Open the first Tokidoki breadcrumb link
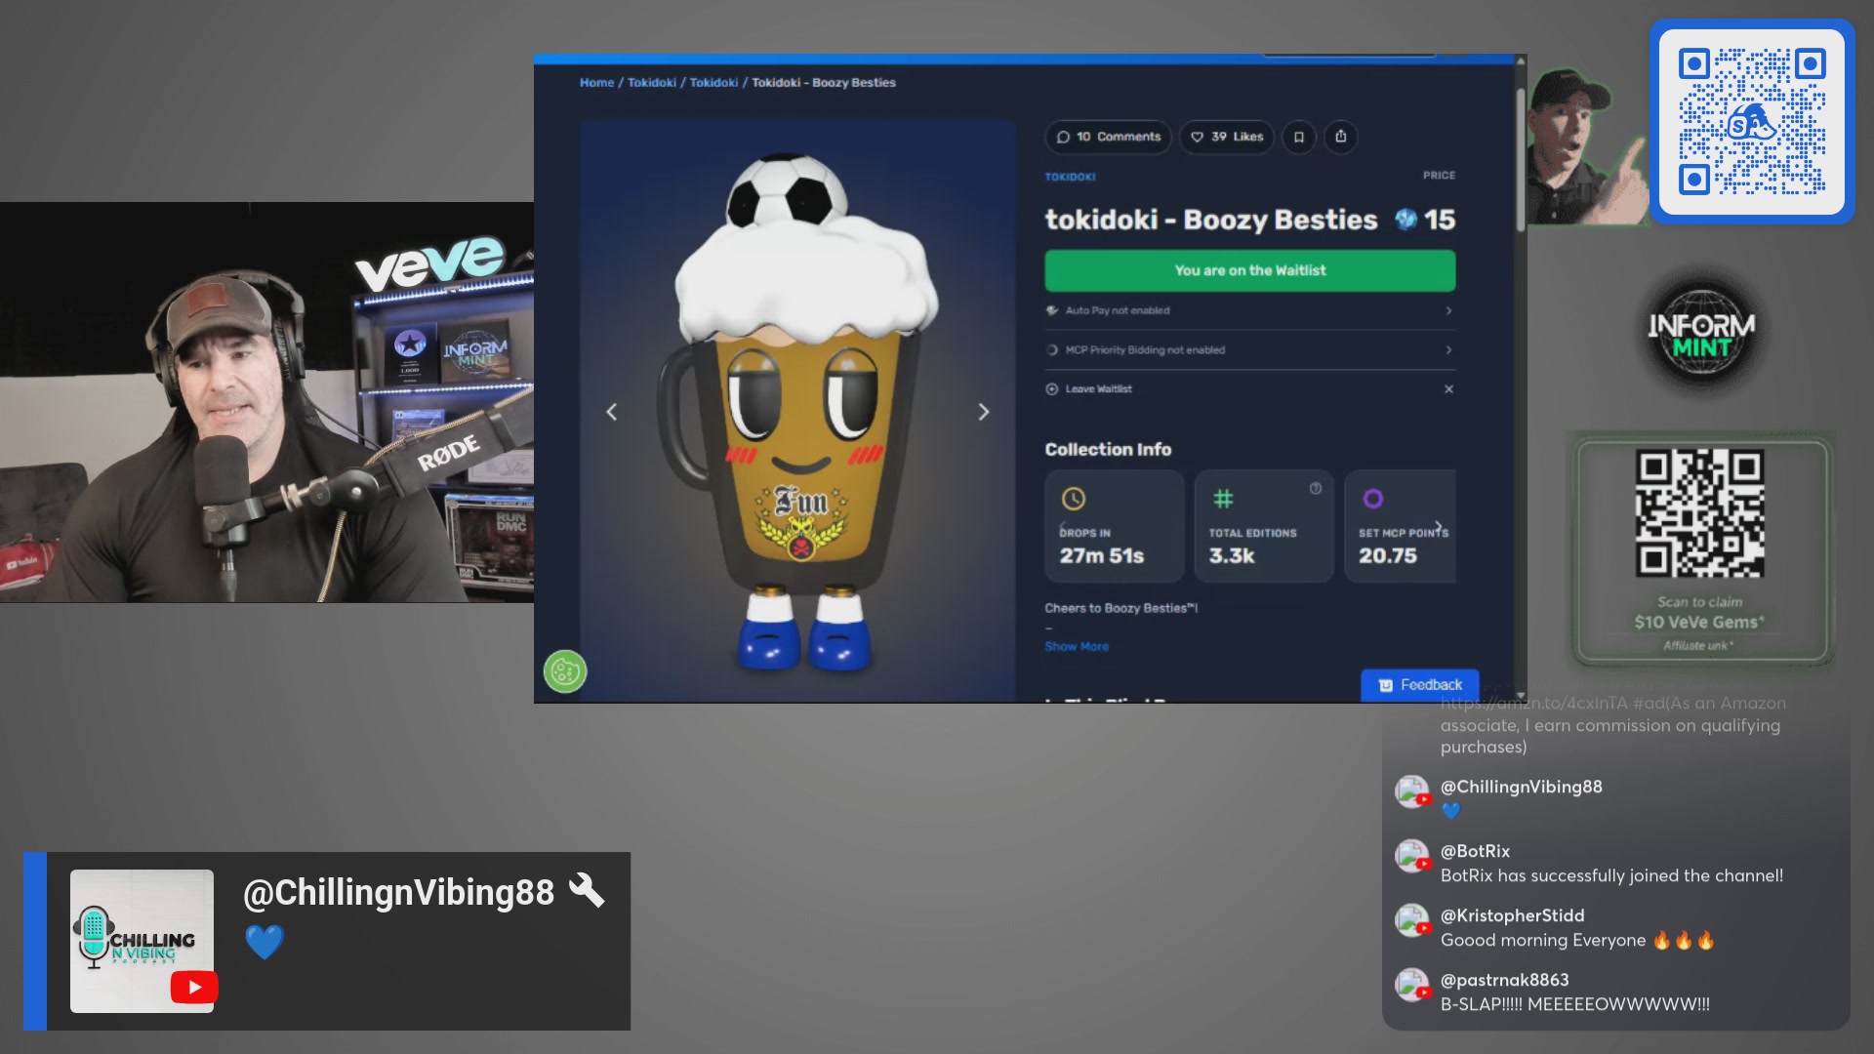The height and width of the screenshot is (1054, 1874). [x=652, y=83]
